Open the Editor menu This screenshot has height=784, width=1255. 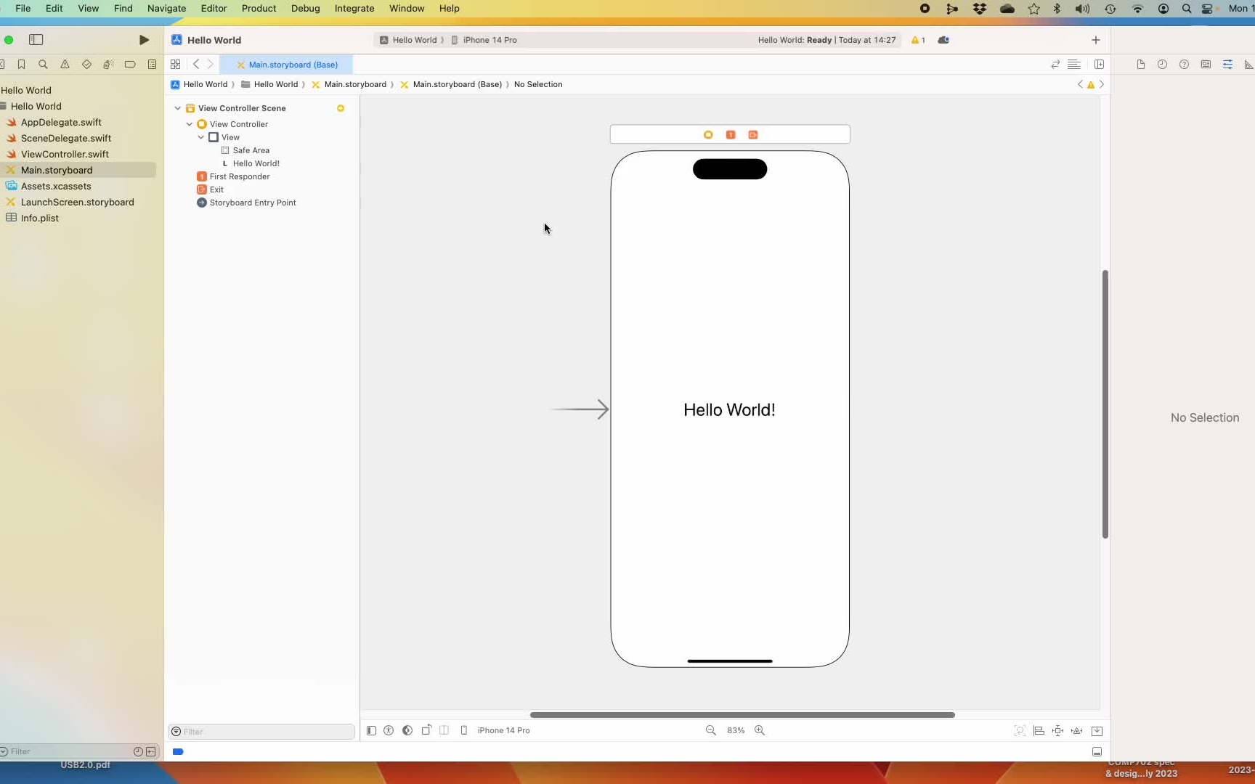coord(214,8)
